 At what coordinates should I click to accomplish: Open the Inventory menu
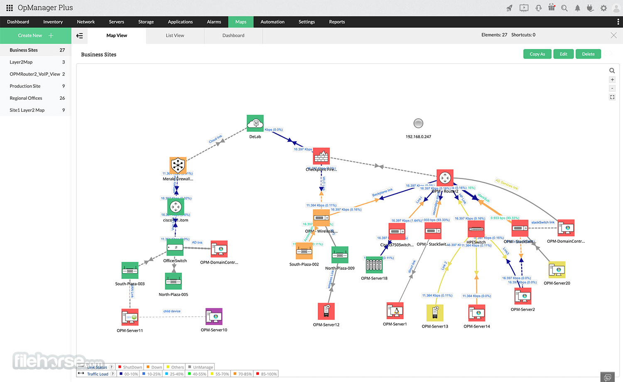[x=53, y=22]
